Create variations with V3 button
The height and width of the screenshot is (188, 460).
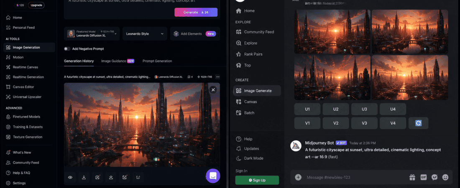(364, 123)
